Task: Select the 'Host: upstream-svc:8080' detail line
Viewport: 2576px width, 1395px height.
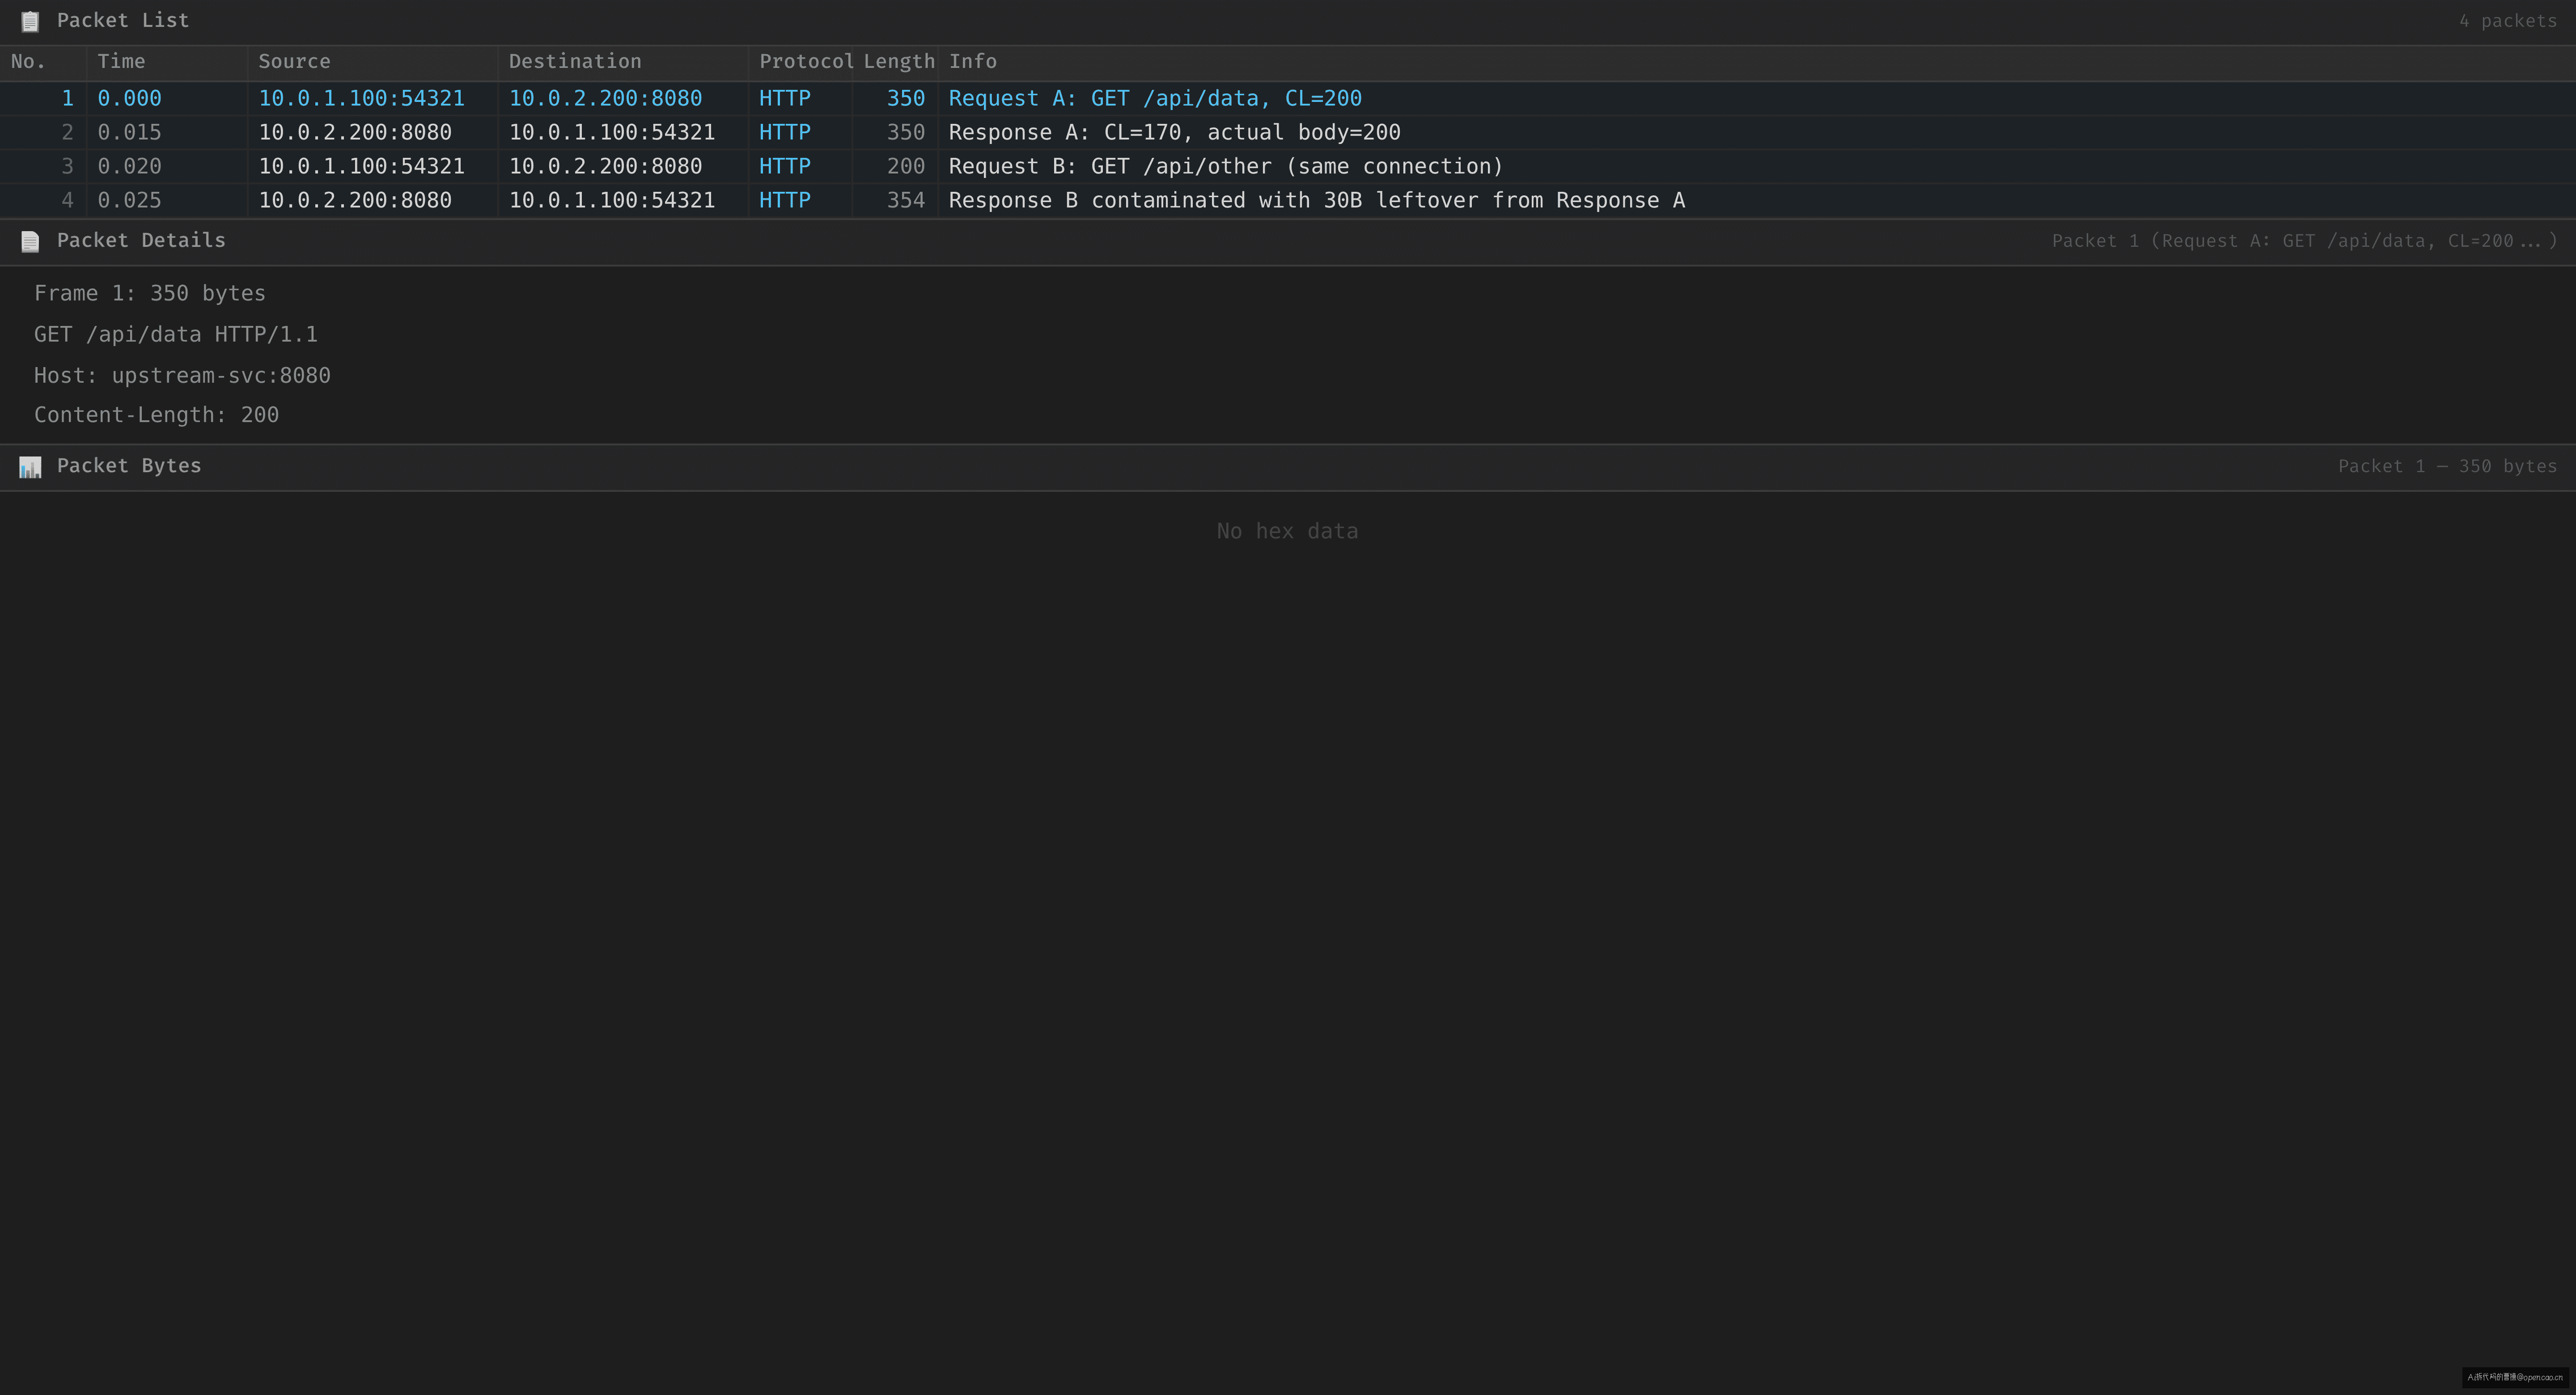Action: [182, 376]
